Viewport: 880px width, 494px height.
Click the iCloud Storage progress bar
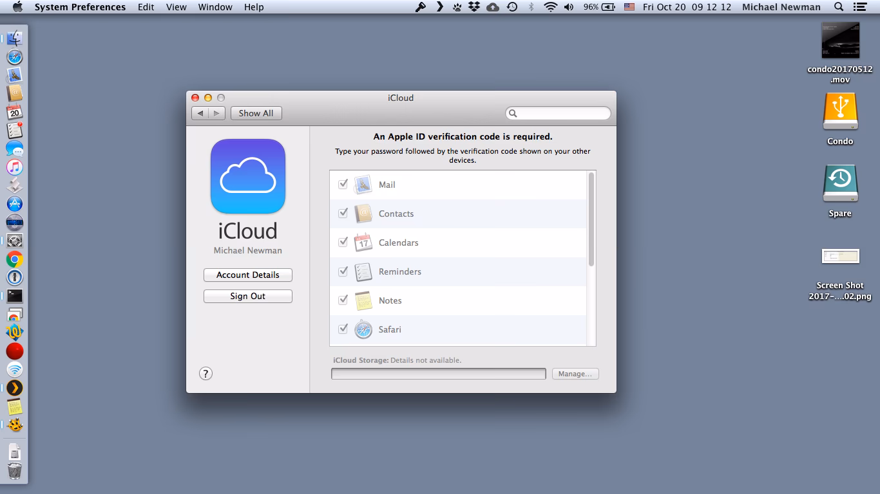click(439, 374)
